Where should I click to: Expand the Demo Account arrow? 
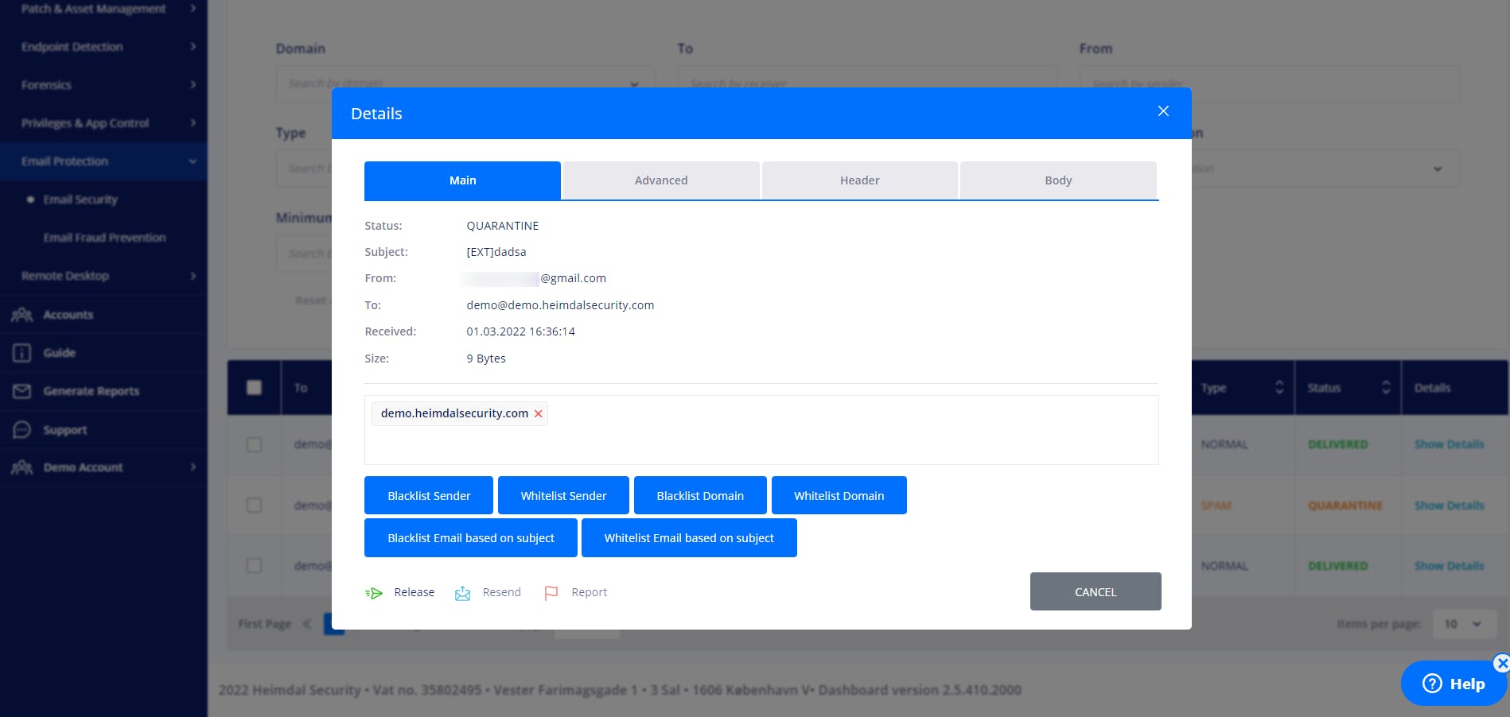(x=193, y=467)
